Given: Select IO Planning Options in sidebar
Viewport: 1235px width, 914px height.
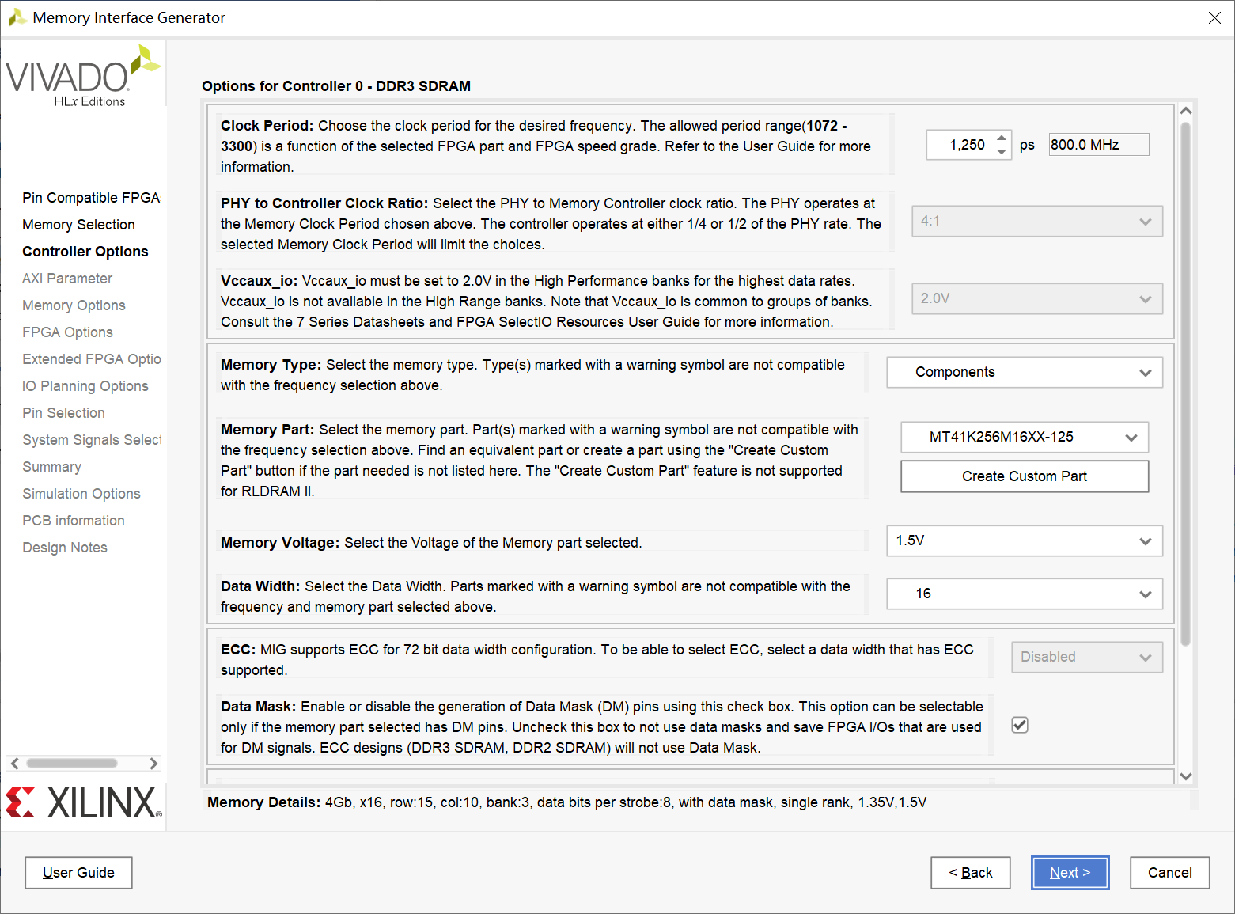Looking at the screenshot, I should pos(85,386).
